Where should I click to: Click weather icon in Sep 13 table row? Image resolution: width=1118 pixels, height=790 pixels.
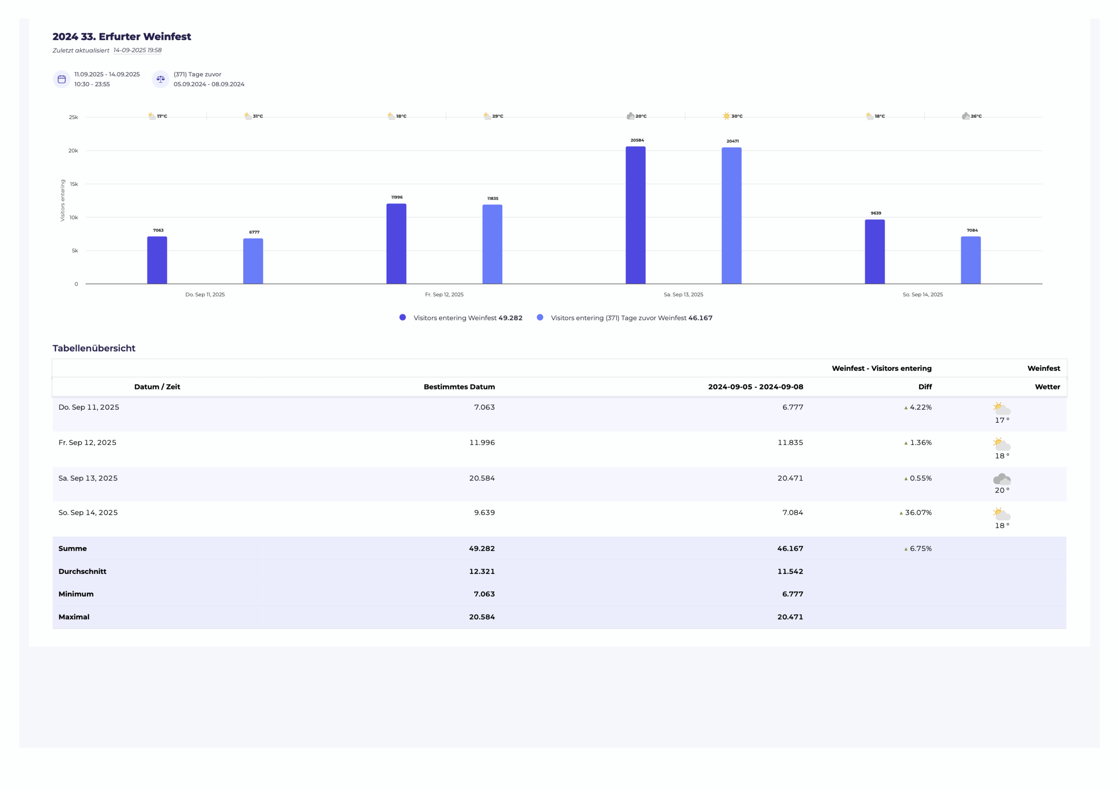1002,479
